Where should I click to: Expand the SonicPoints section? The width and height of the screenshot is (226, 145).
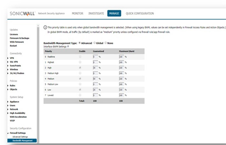click(x=8, y=66)
